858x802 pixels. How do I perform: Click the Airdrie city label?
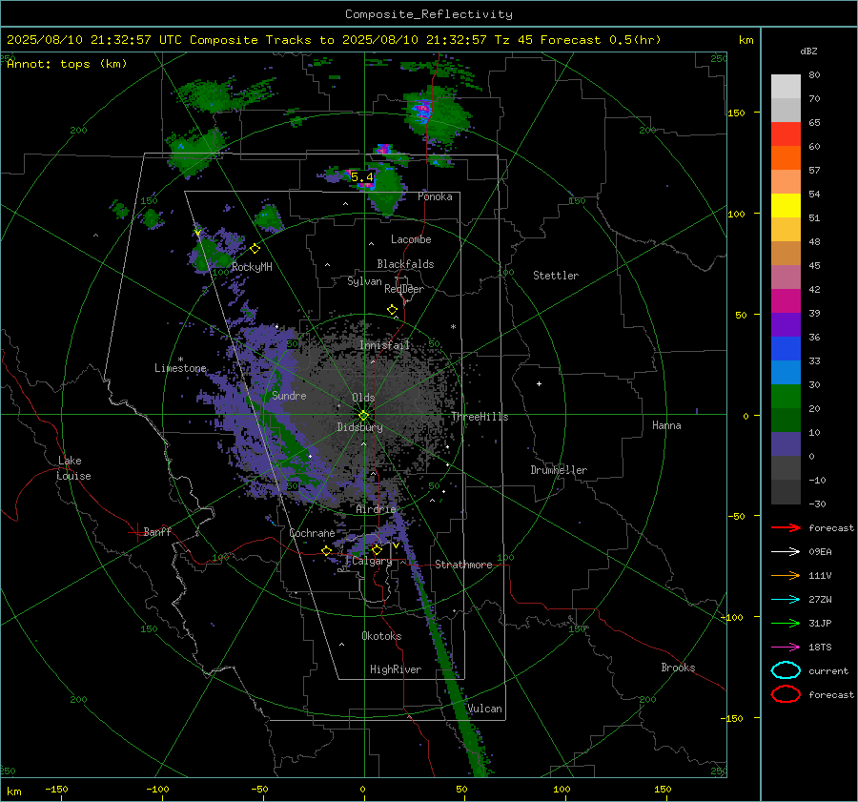point(376,509)
